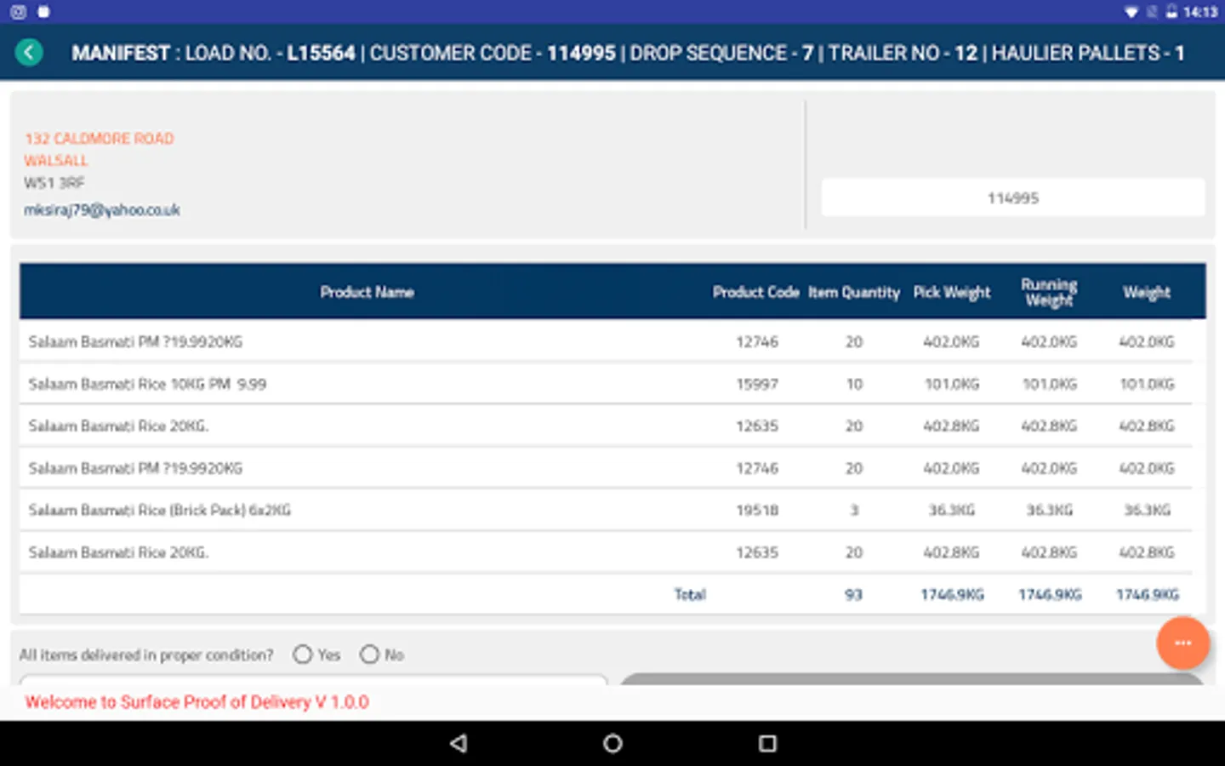Tap the Android back navigation triangle

pyautogui.click(x=459, y=743)
